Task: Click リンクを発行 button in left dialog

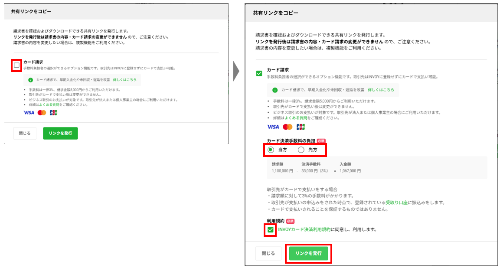Action: coord(60,134)
